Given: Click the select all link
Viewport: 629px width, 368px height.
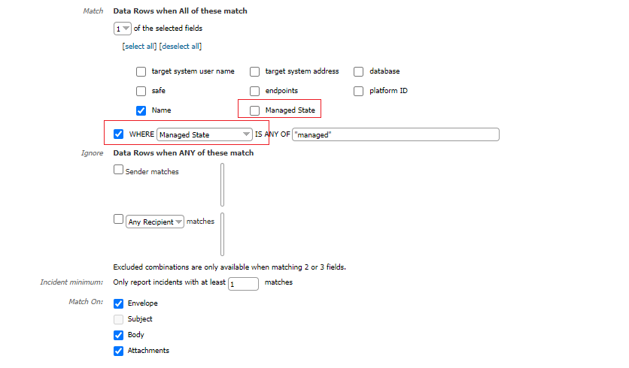Looking at the screenshot, I should [139, 47].
